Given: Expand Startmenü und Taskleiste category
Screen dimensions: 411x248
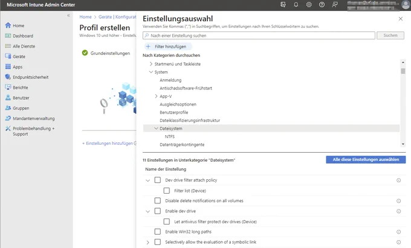Looking at the screenshot, I should click(151, 64).
